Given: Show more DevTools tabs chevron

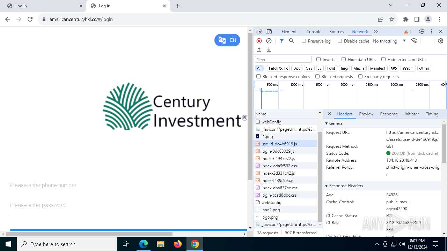Looking at the screenshot, I should point(376,31).
